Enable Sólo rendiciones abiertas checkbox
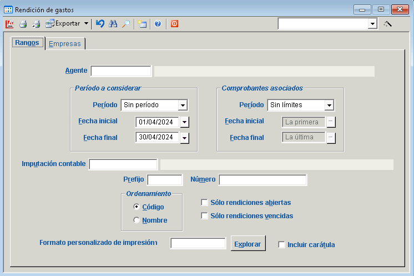The height and width of the screenshot is (276, 414). point(204,203)
